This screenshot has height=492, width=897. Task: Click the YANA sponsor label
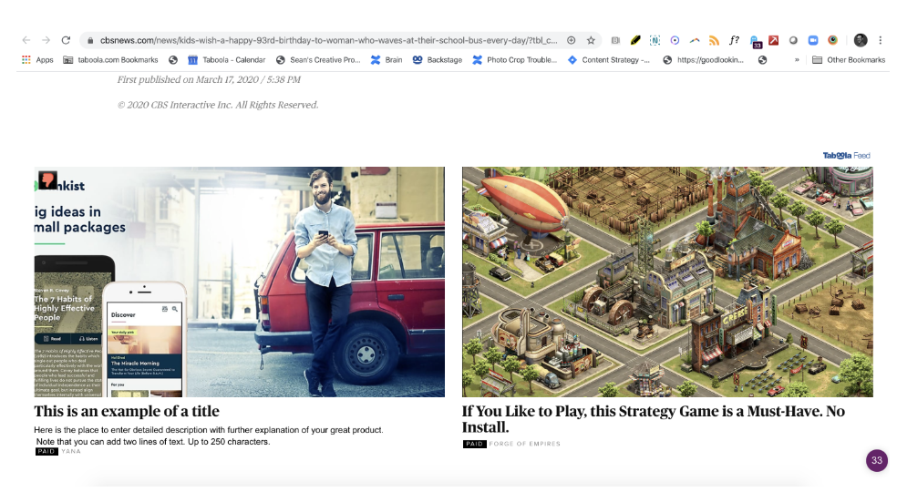click(71, 451)
